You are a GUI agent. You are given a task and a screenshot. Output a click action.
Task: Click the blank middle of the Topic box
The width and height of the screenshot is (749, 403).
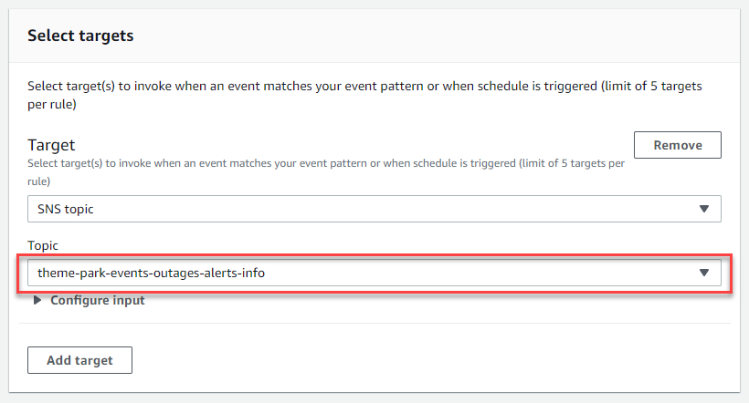coord(478,273)
